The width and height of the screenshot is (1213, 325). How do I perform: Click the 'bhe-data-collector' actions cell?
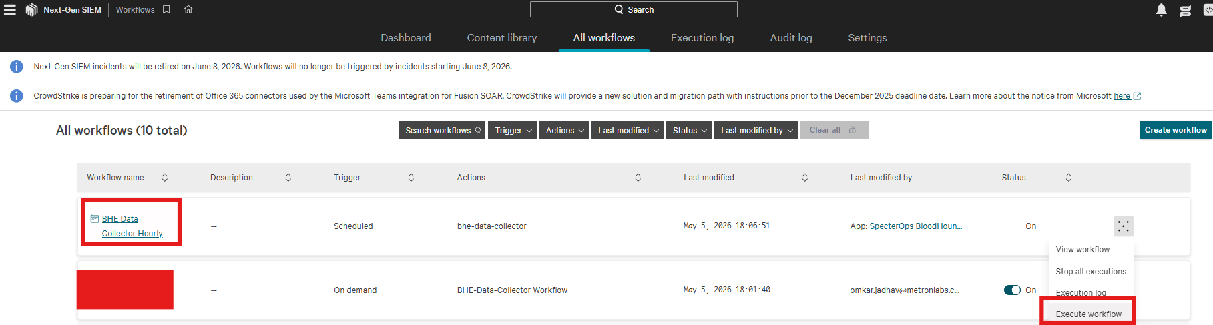pyautogui.click(x=492, y=226)
